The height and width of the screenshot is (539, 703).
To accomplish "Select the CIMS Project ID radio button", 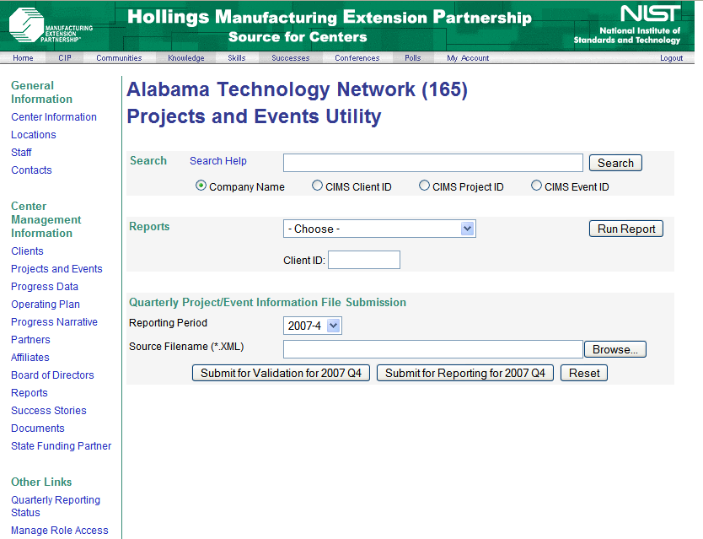I will (x=424, y=186).
